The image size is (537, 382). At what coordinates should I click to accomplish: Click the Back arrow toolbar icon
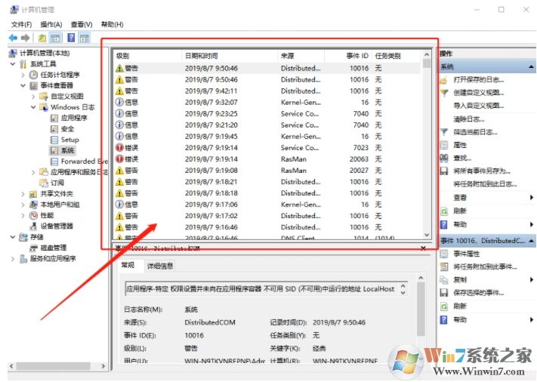[x=13, y=38]
